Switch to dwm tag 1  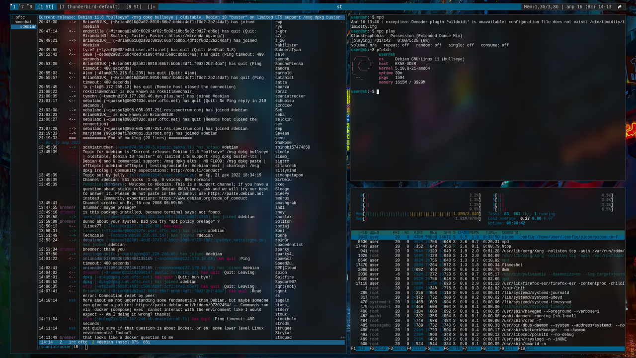(14, 7)
